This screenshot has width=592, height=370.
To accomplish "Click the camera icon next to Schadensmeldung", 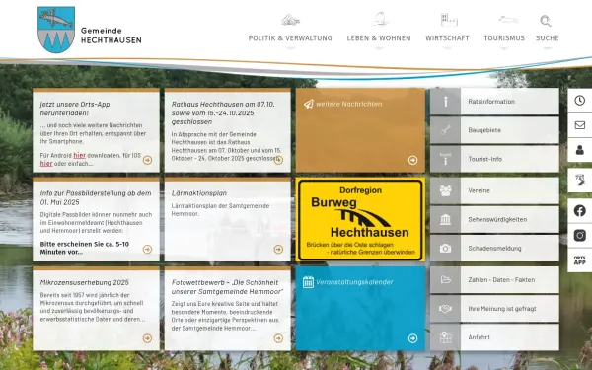I will (446, 248).
